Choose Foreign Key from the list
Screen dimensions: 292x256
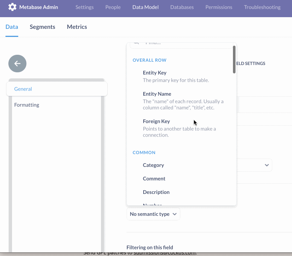pyautogui.click(x=156, y=121)
